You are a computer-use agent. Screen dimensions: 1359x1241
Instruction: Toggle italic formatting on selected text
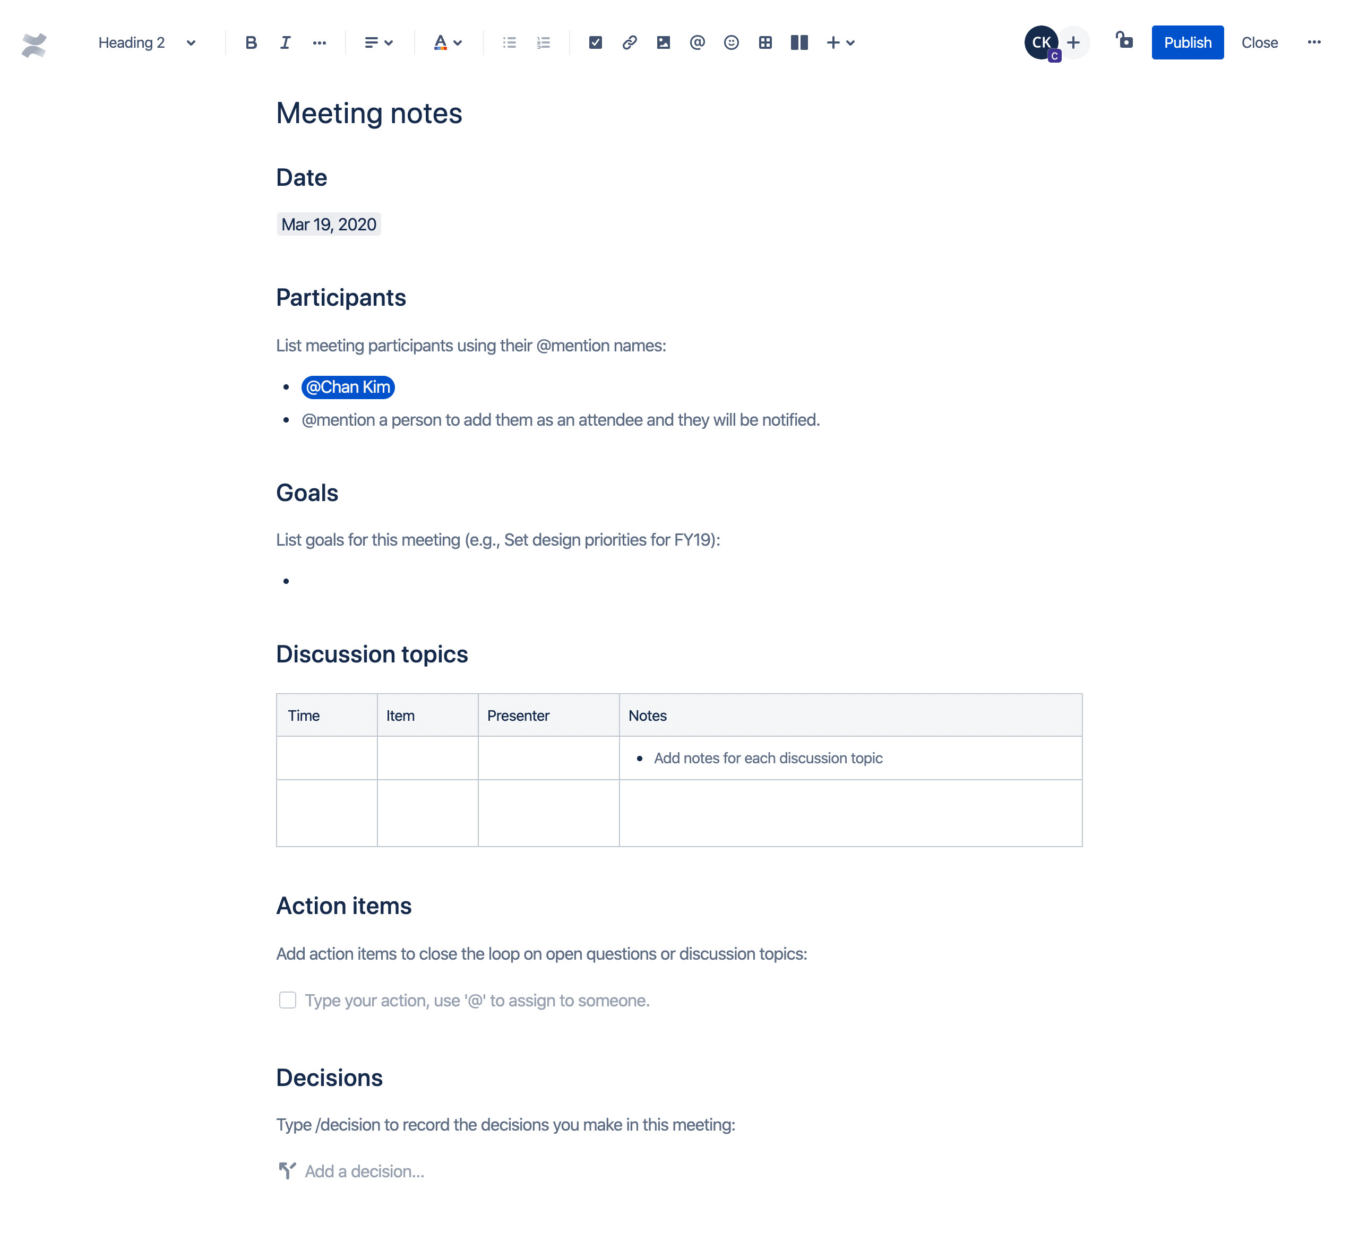pyautogui.click(x=283, y=42)
